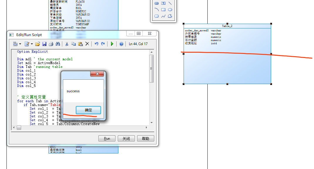Cut selected text with the scissors icon
The height and width of the screenshot is (169, 314).
click(67, 44)
